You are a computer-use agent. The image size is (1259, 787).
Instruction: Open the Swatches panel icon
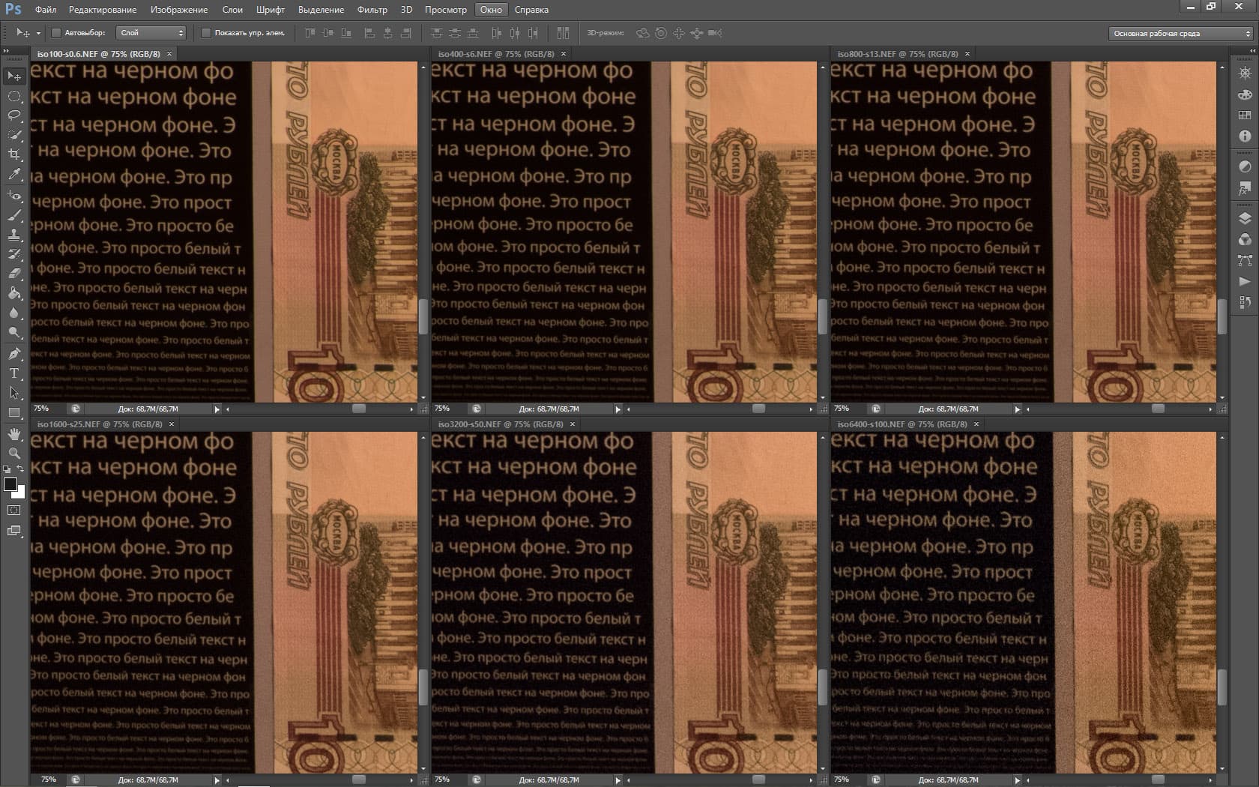(x=1245, y=115)
